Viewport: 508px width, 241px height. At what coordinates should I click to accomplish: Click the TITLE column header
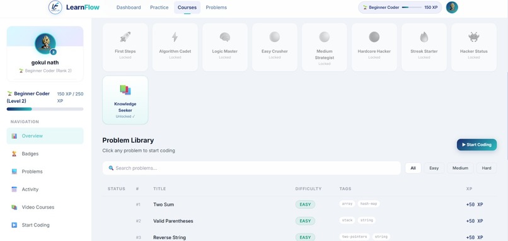[159, 189]
